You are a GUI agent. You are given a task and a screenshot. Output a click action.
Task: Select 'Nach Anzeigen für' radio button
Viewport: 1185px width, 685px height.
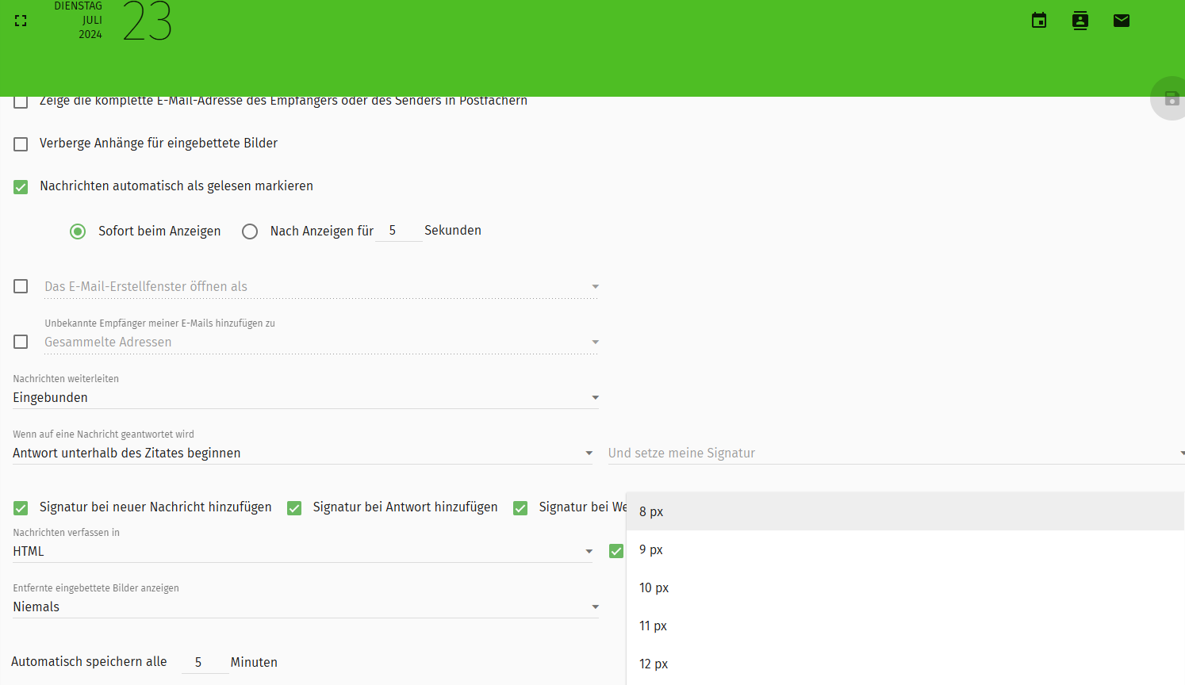[250, 232]
